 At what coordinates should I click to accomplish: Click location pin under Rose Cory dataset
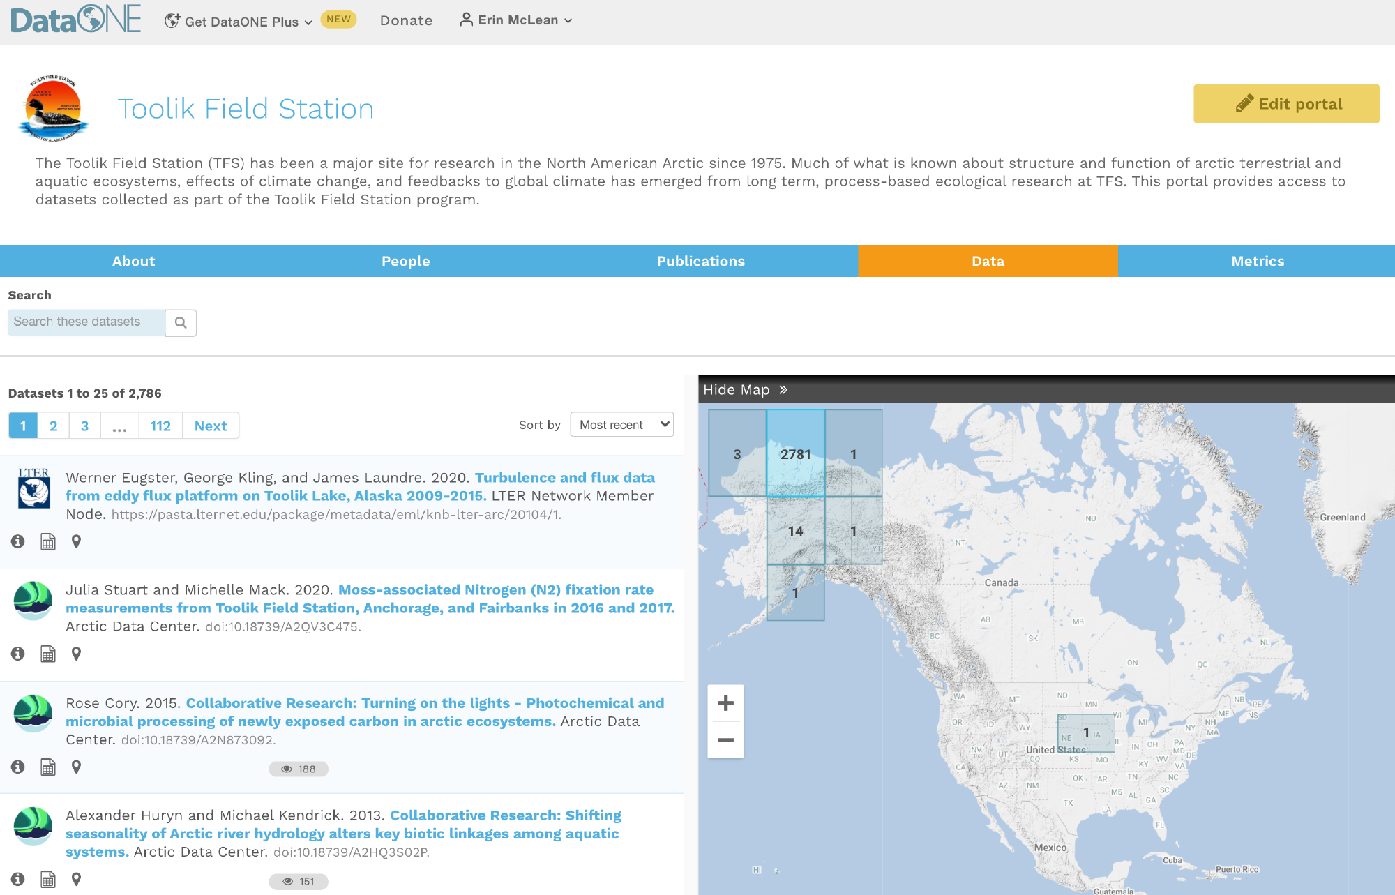point(77,767)
